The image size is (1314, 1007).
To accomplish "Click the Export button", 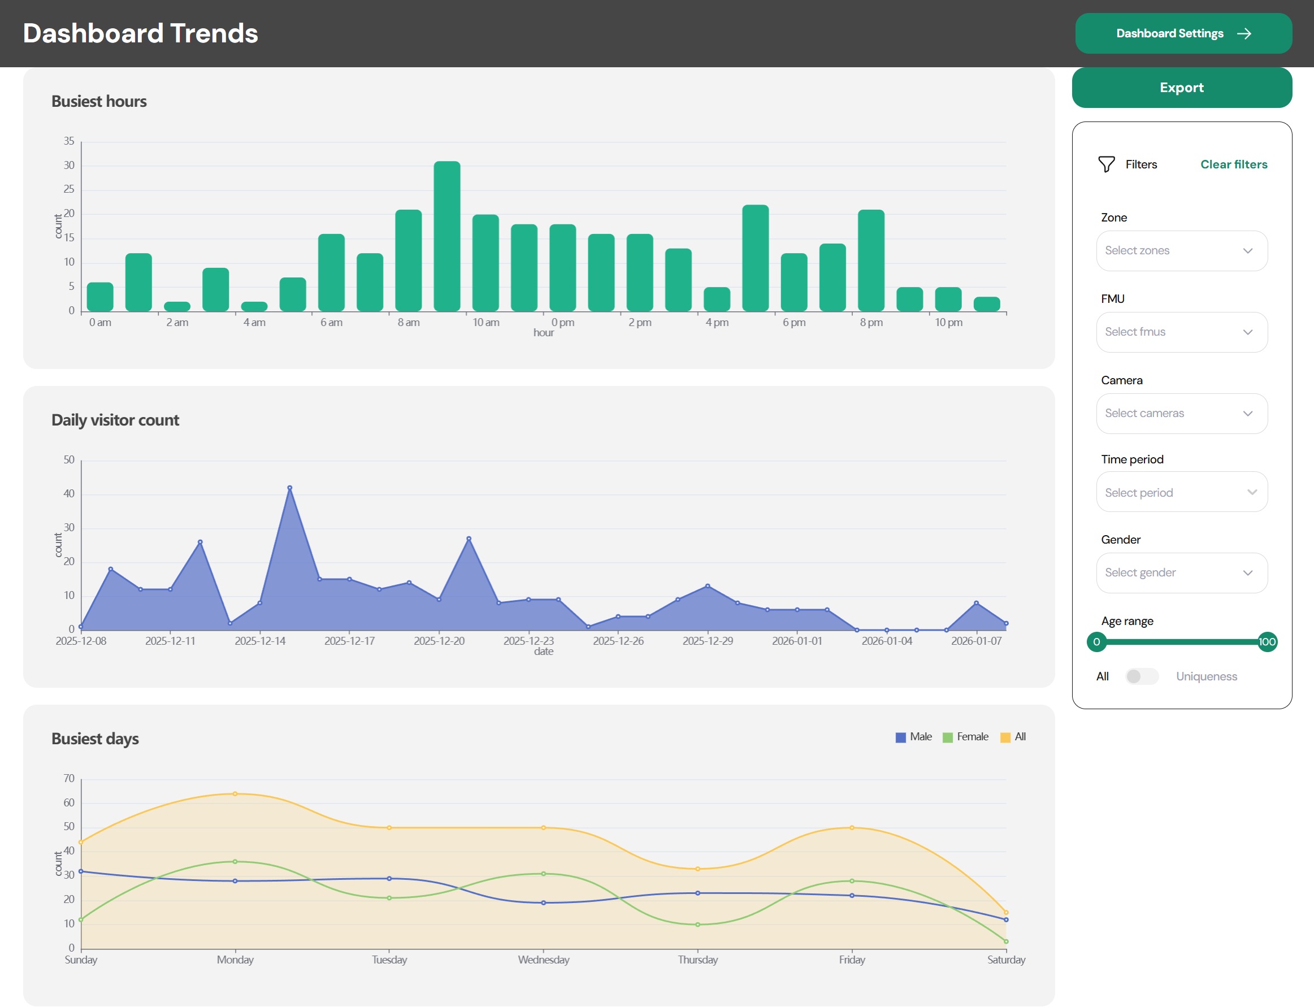I will coord(1181,88).
